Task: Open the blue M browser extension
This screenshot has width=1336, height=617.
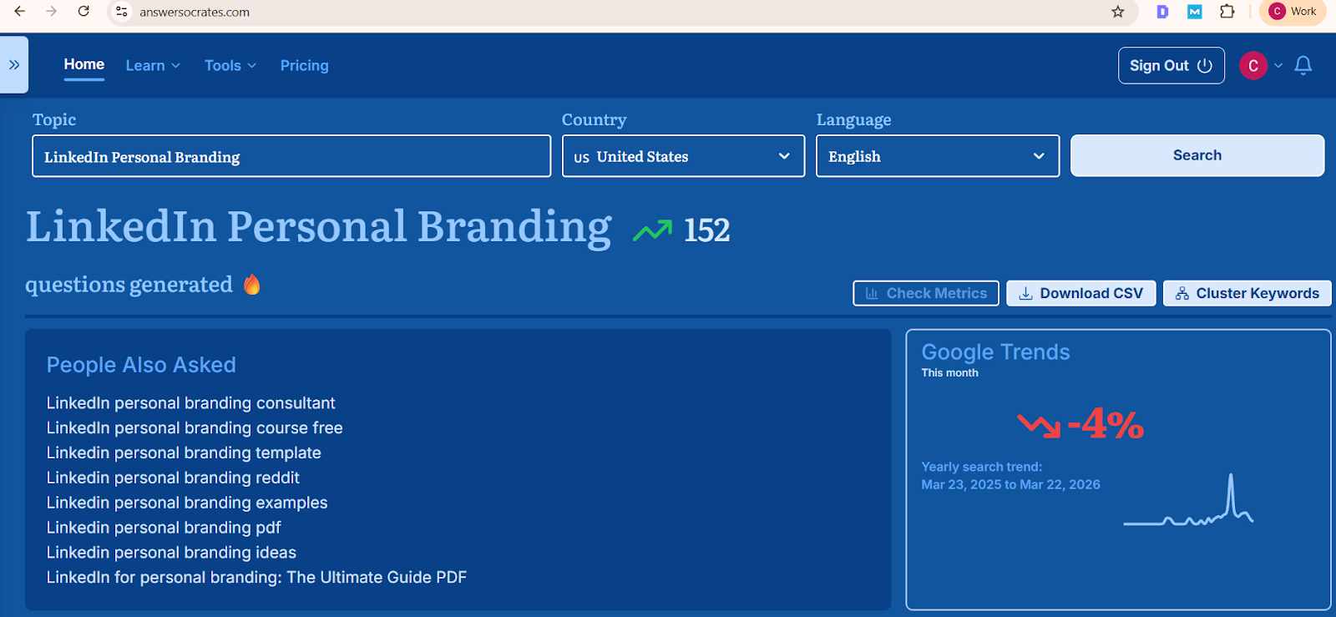Action: tap(1195, 12)
